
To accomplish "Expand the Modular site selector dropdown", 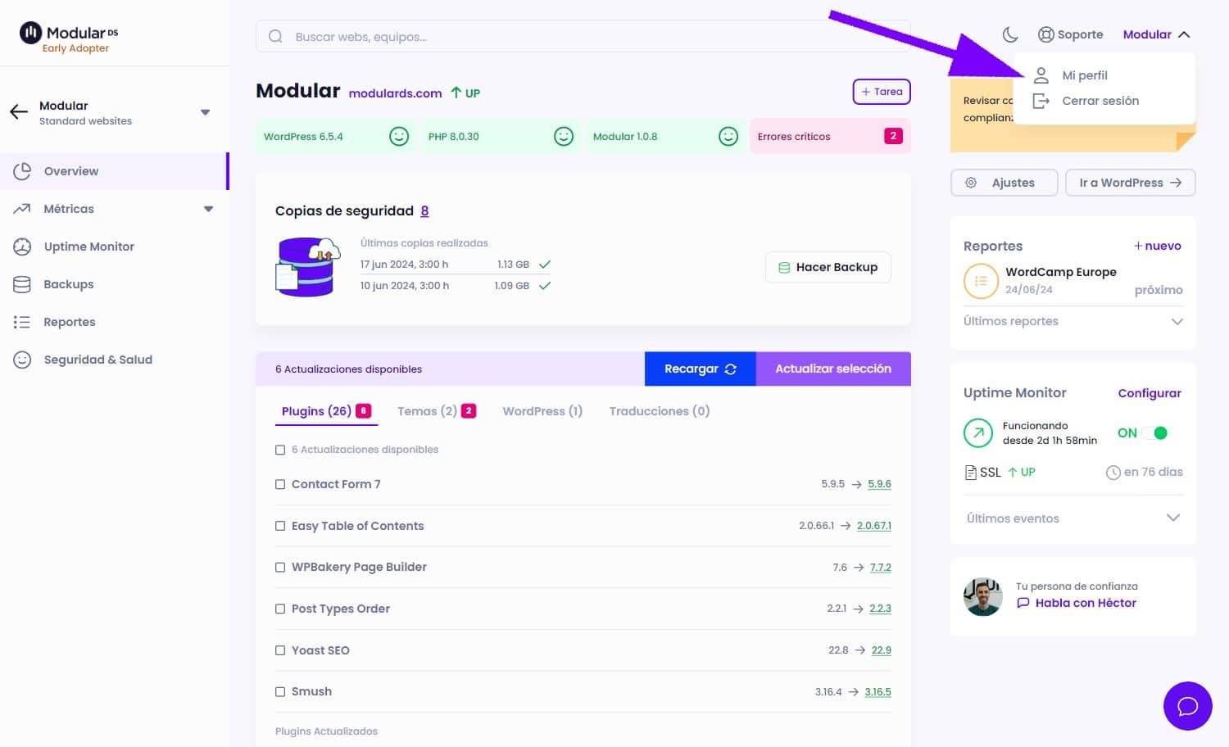I will point(206,112).
